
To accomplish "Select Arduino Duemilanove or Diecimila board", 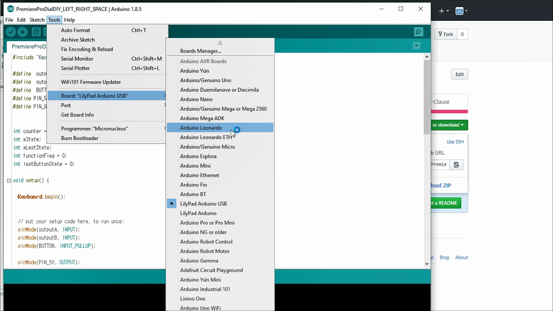I will coord(220,89).
